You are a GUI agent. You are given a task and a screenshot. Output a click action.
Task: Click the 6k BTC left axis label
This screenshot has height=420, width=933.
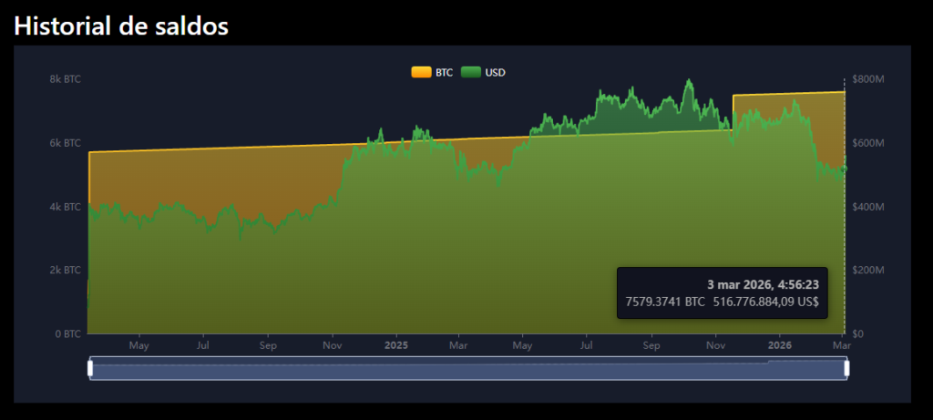click(65, 143)
